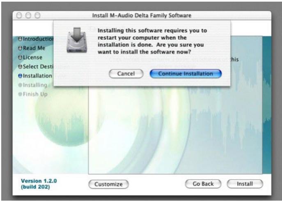Click the Finish Up step label

click(x=35, y=94)
